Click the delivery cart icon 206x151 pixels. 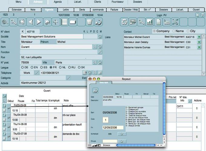[x=167, y=22]
